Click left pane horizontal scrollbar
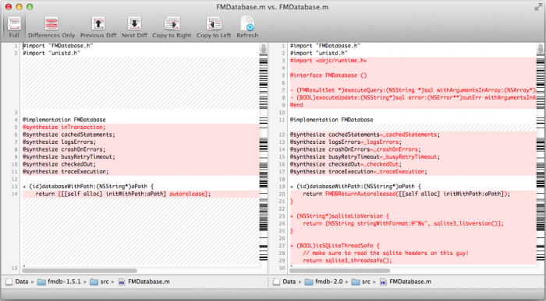Viewport: 546px width, 301px height. tap(80, 271)
